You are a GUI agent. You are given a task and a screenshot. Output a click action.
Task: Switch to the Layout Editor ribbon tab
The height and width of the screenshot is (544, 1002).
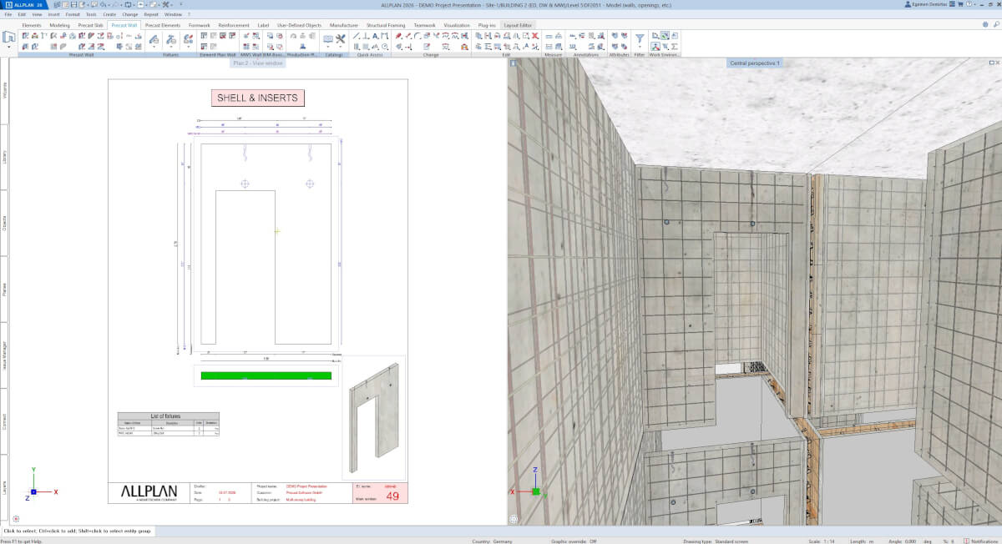(518, 25)
